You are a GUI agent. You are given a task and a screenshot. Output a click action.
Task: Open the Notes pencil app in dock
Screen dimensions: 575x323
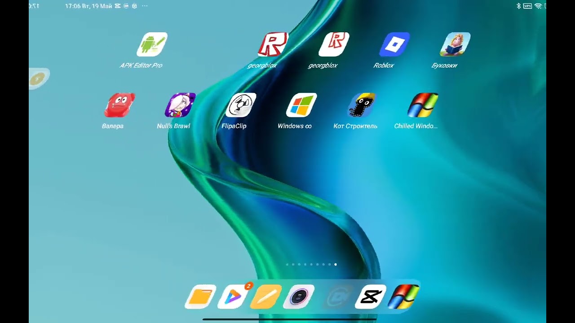tap(266, 297)
